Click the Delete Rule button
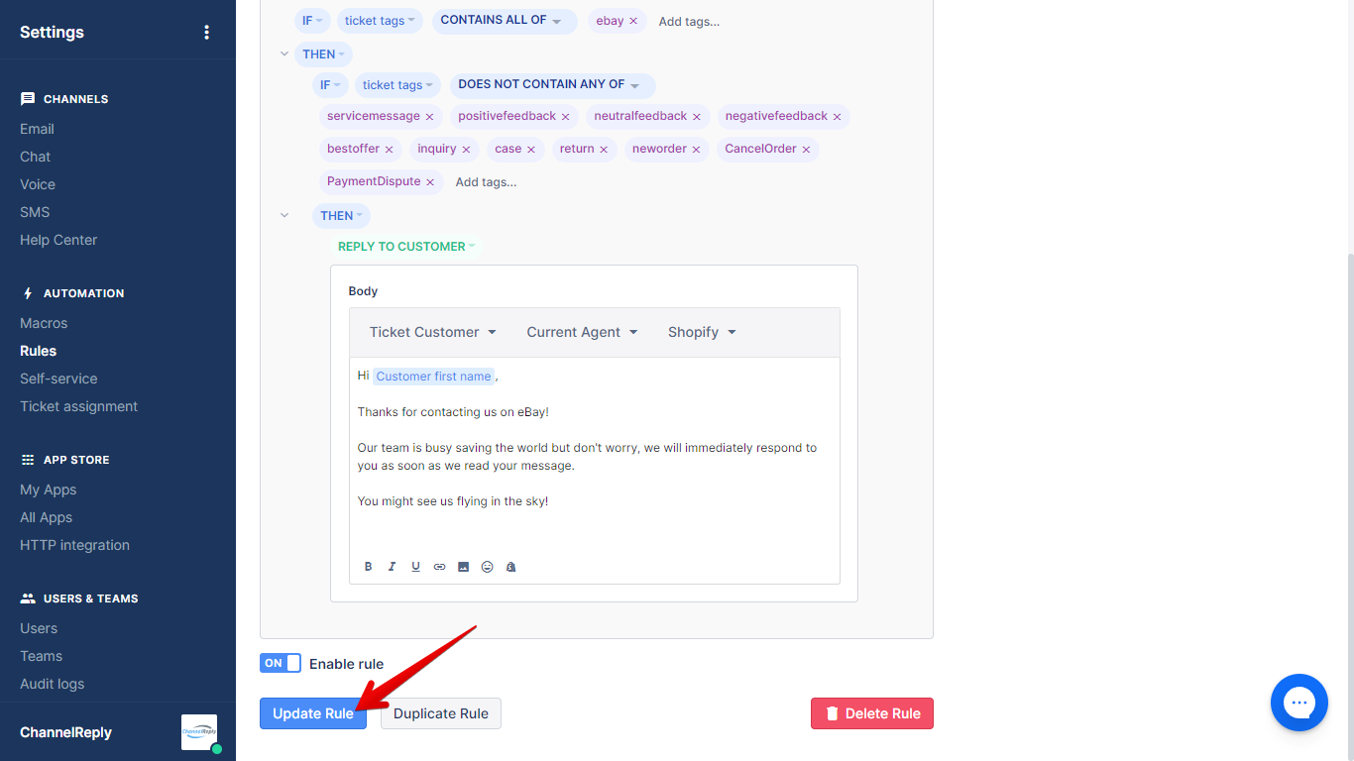This screenshot has height=761, width=1354. (872, 713)
